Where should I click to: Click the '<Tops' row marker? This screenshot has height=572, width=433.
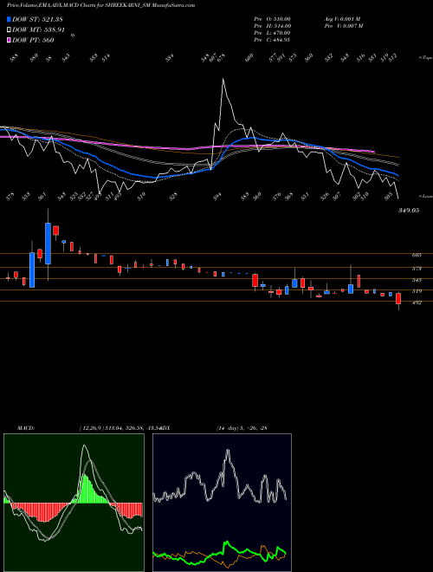coord(425,58)
